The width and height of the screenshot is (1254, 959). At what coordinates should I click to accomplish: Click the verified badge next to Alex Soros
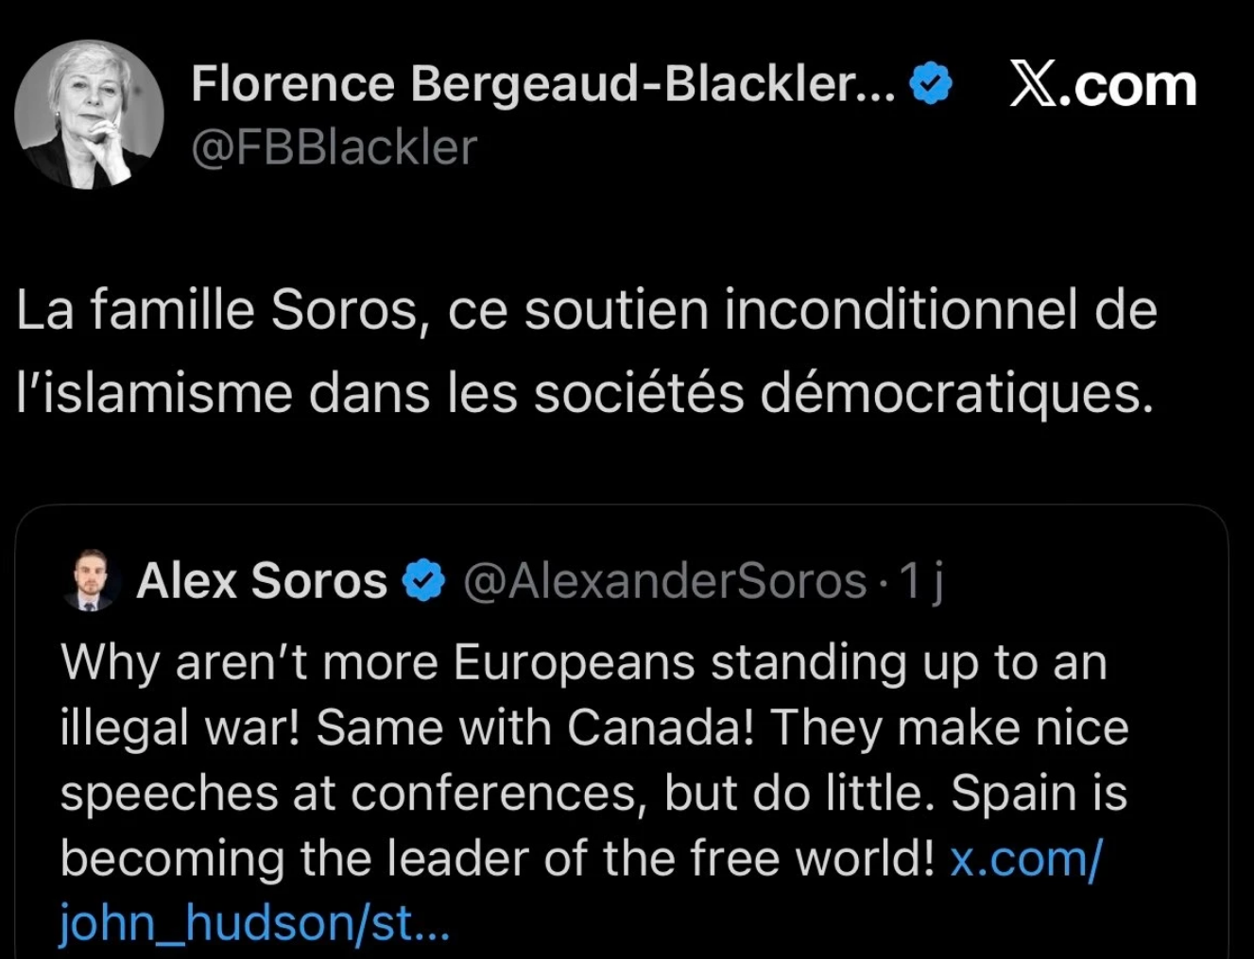pyautogui.click(x=424, y=580)
